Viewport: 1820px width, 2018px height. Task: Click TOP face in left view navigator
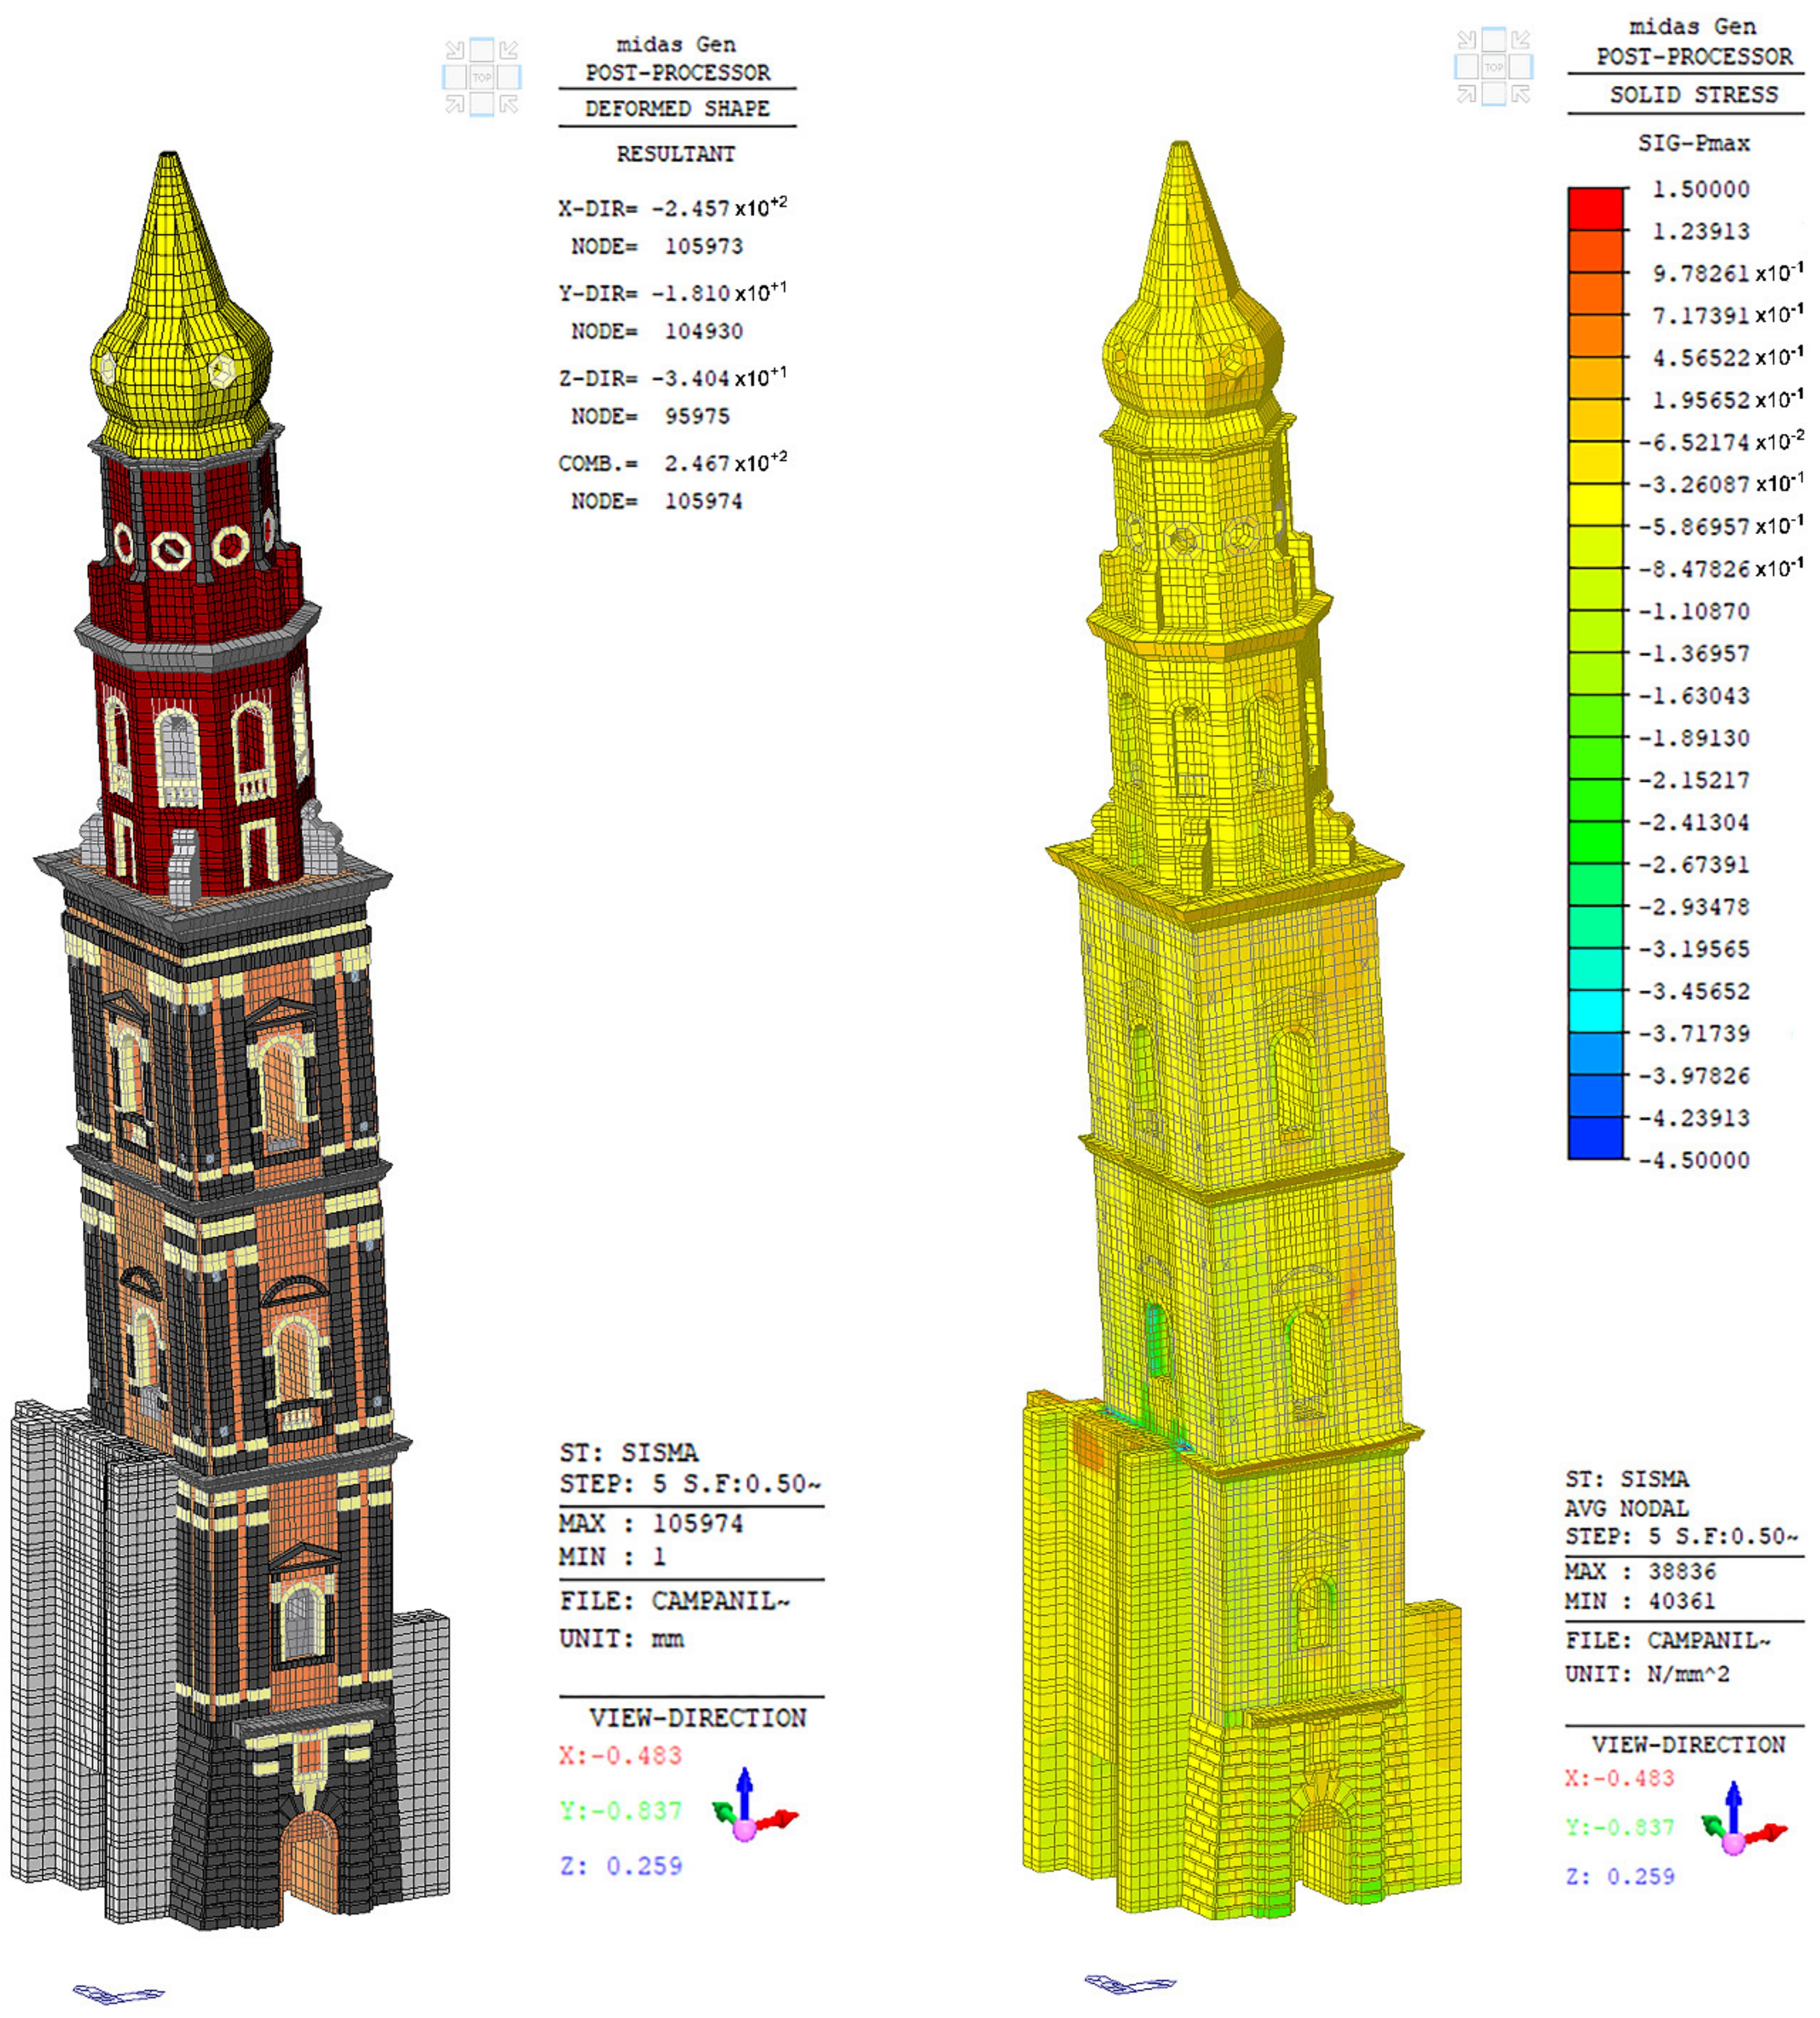coord(482,77)
